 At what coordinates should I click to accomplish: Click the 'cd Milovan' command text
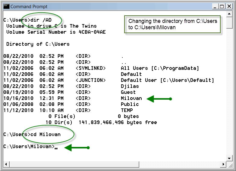pyautogui.click(x=46, y=134)
